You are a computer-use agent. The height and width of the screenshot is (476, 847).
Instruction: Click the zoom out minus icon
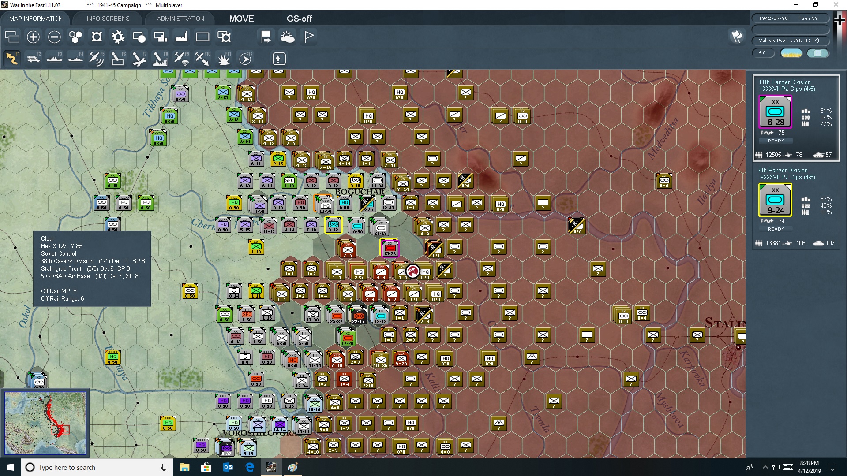click(54, 37)
